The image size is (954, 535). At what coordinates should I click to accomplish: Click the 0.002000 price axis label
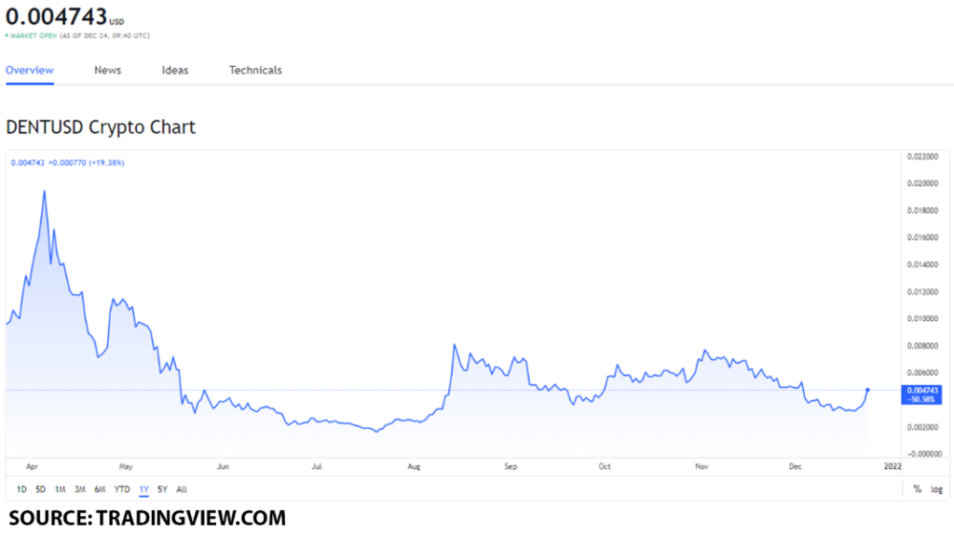(x=922, y=428)
